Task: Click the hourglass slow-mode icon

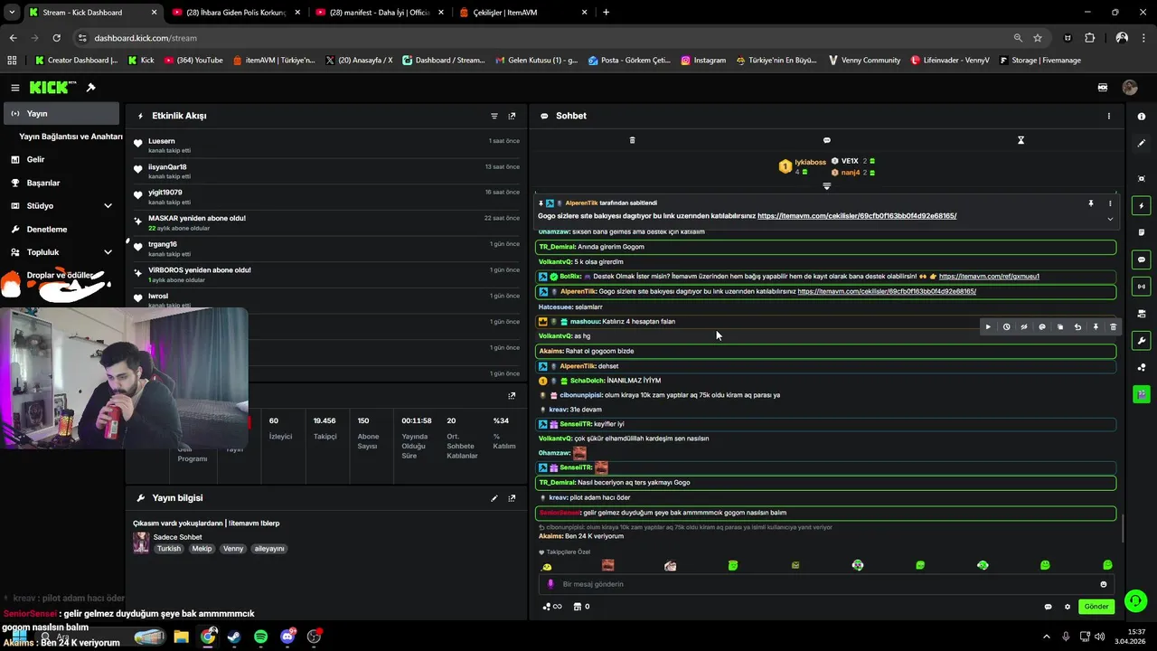Action: point(1021,140)
